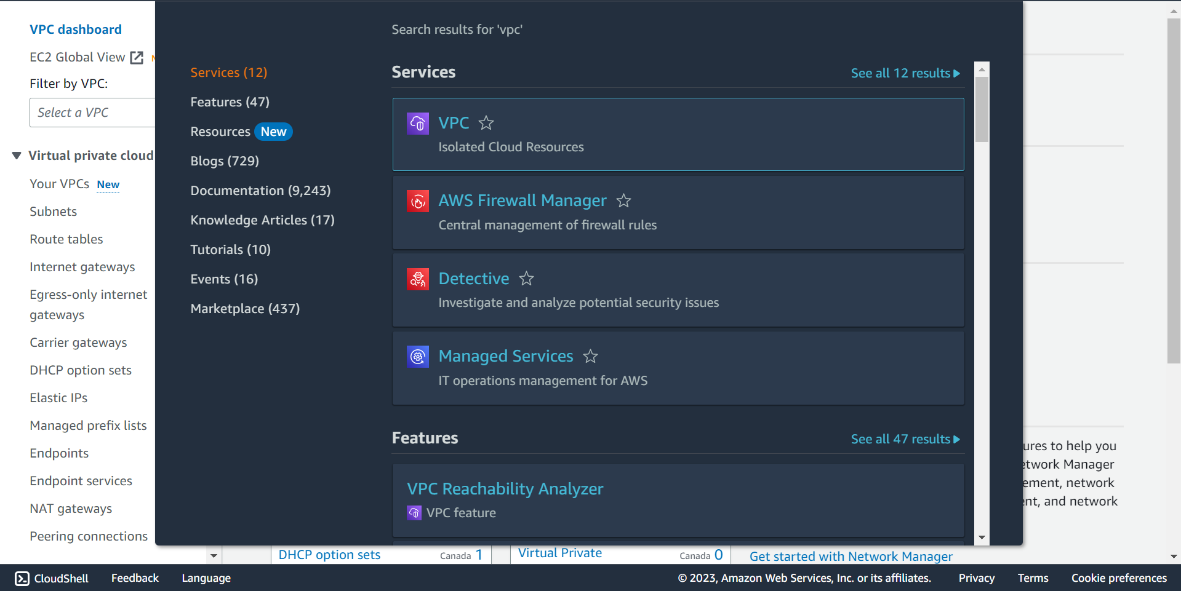Click search results scrollbar up arrow

click(982, 69)
